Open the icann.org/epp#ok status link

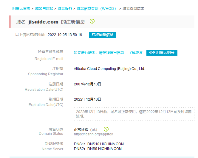[x=93, y=134]
